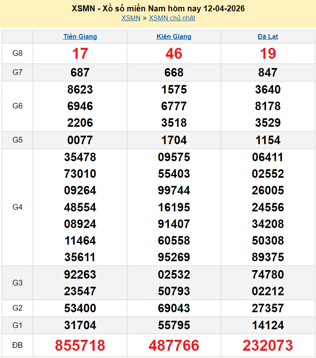Click G3 number 02532 under Kiên Giang
Image resolution: width=316 pixels, height=358 pixels.
174,275
